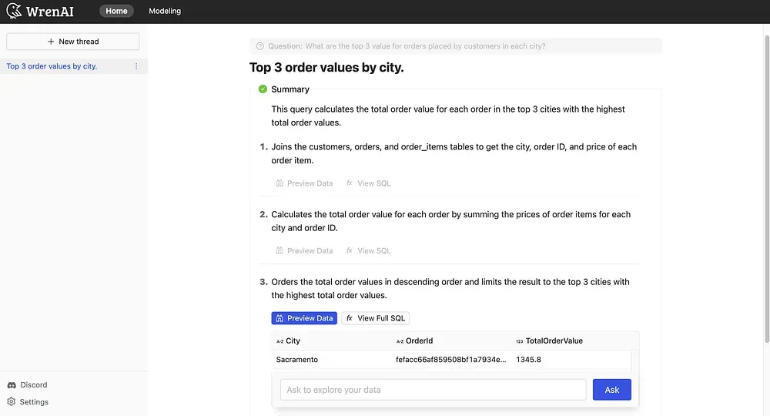
Task: Click the TotalOrderValue numeric type icon
Action: pyautogui.click(x=519, y=341)
